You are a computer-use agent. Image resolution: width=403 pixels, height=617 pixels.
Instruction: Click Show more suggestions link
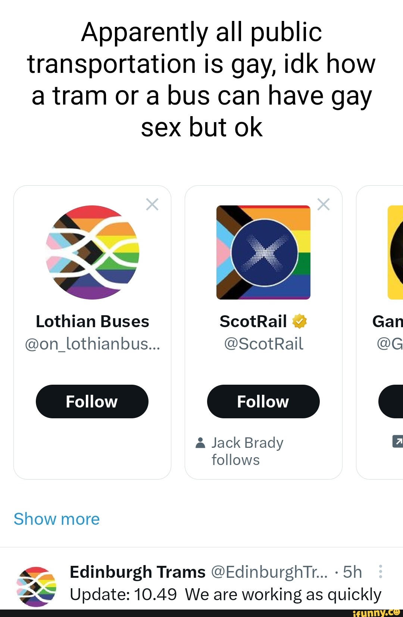(x=57, y=519)
